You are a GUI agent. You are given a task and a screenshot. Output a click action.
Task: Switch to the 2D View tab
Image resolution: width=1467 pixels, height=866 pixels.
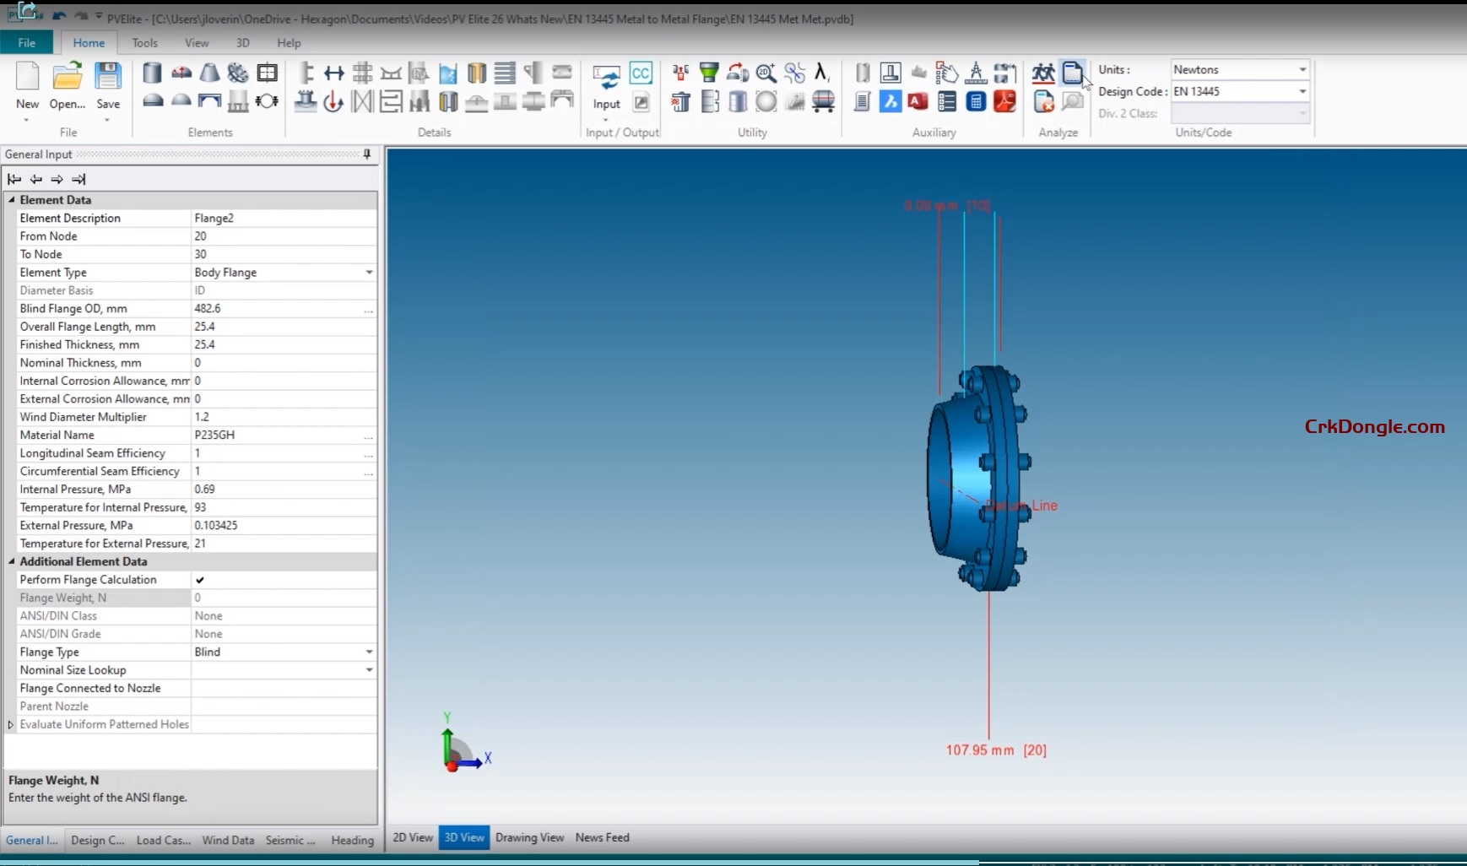[x=412, y=837]
